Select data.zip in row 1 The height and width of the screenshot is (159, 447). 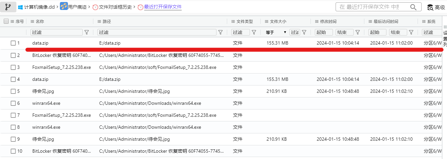point(40,43)
